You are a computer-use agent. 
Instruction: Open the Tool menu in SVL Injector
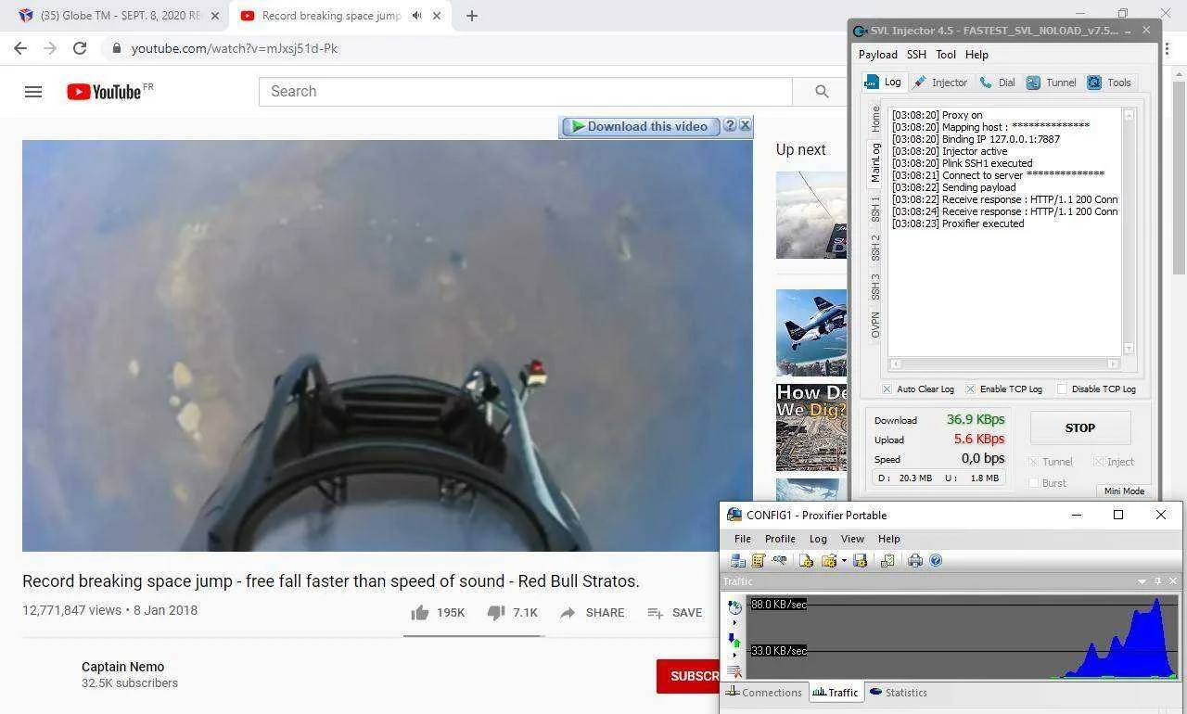946,55
